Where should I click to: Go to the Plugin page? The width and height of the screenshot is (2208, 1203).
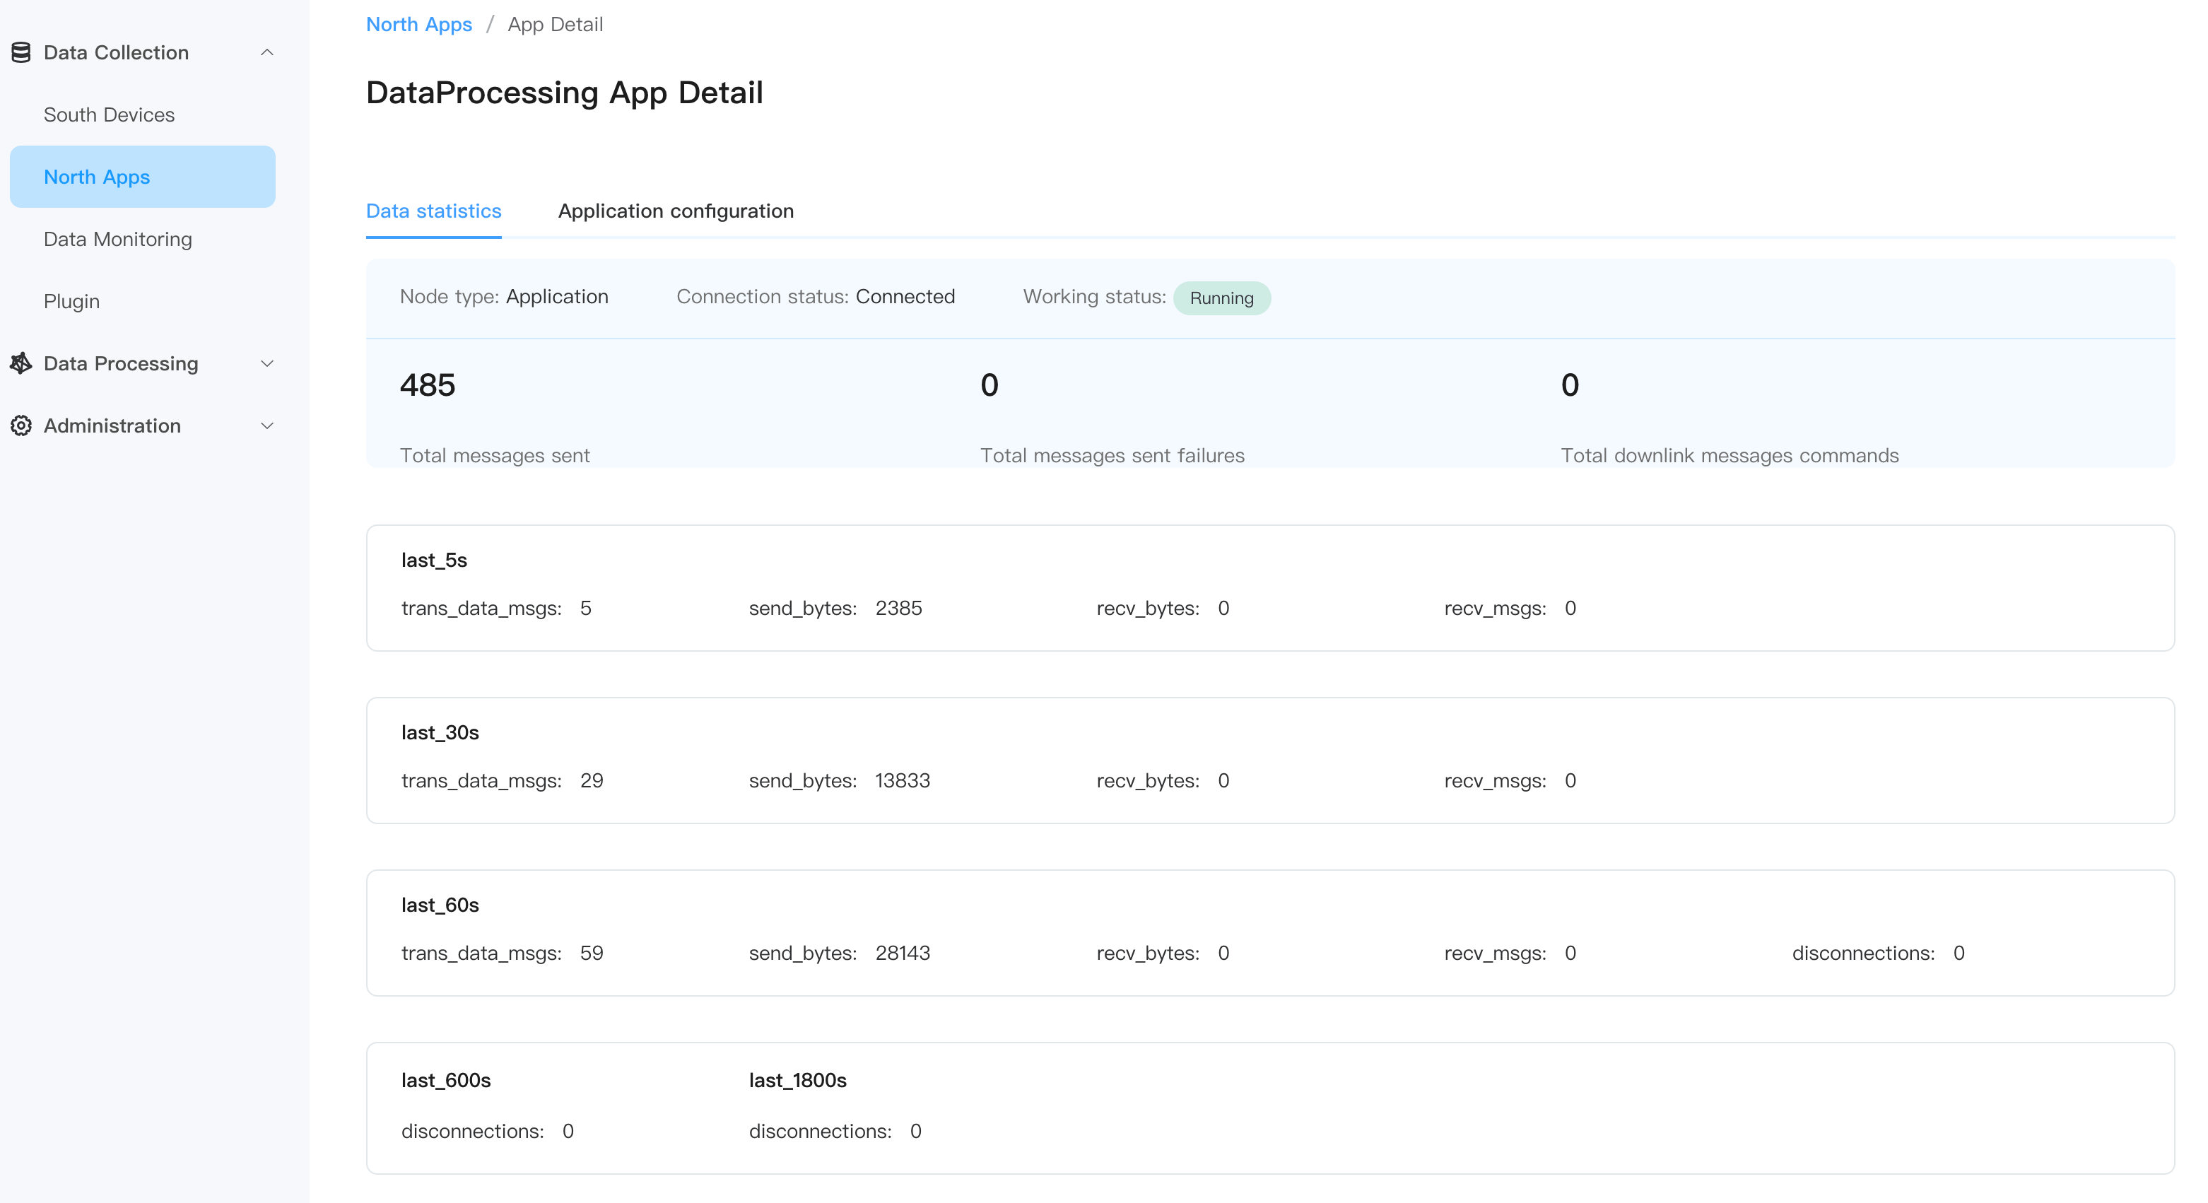(71, 301)
